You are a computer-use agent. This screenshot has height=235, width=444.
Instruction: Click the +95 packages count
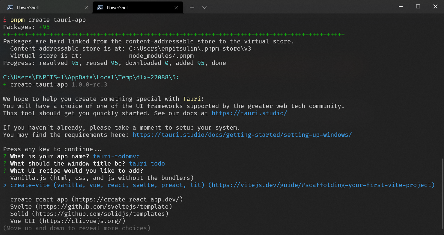pos(44,27)
